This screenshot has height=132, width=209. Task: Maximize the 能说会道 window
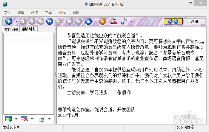pyautogui.click(x=190, y=4)
